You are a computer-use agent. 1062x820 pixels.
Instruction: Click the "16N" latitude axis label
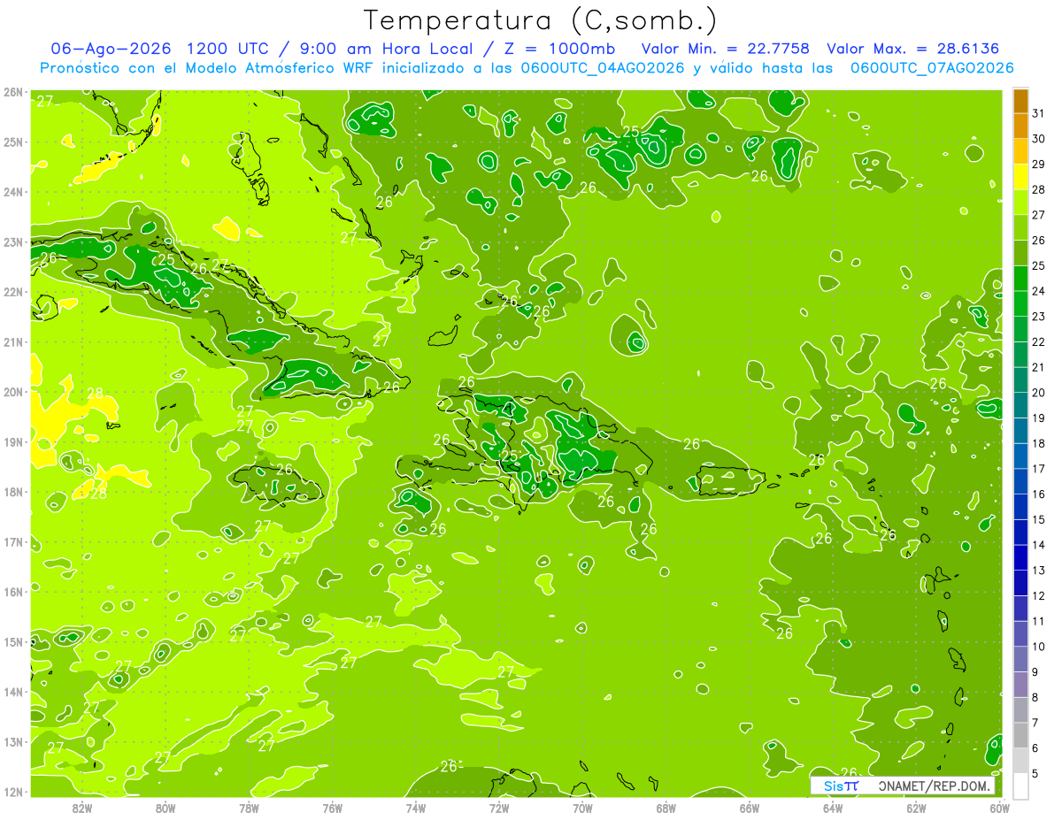tap(14, 592)
